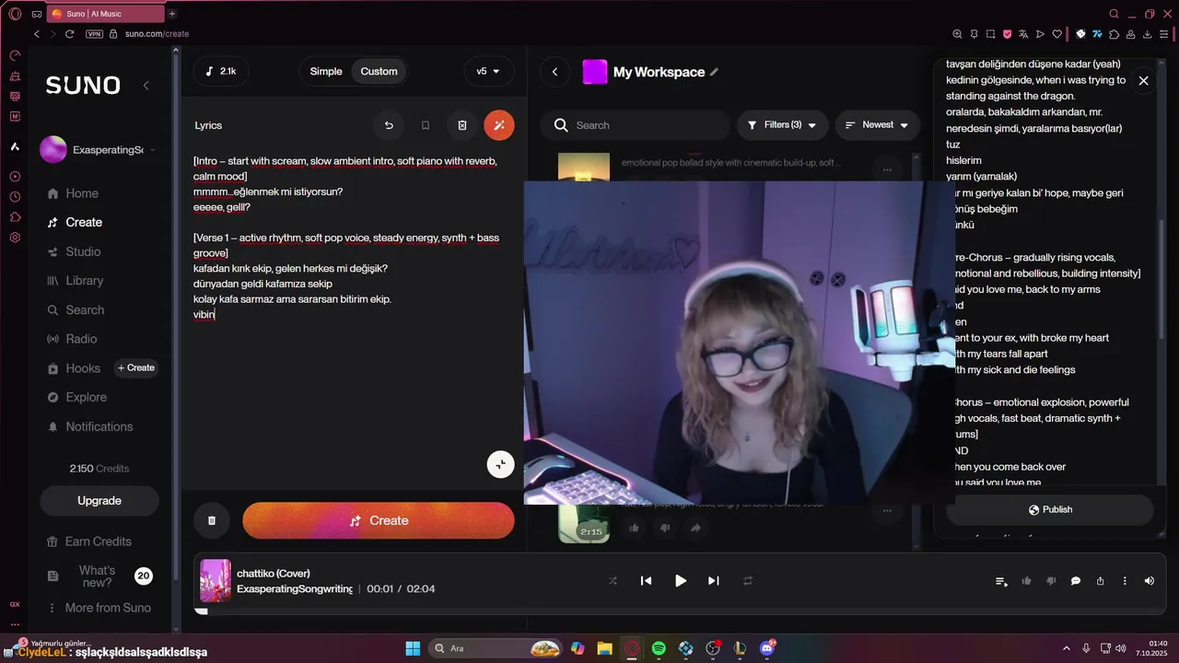Open player more options three dots
Screen dimensions: 1179x663
[1125, 581]
